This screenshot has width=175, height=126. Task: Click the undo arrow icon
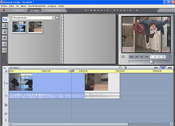click(x=162, y=10)
